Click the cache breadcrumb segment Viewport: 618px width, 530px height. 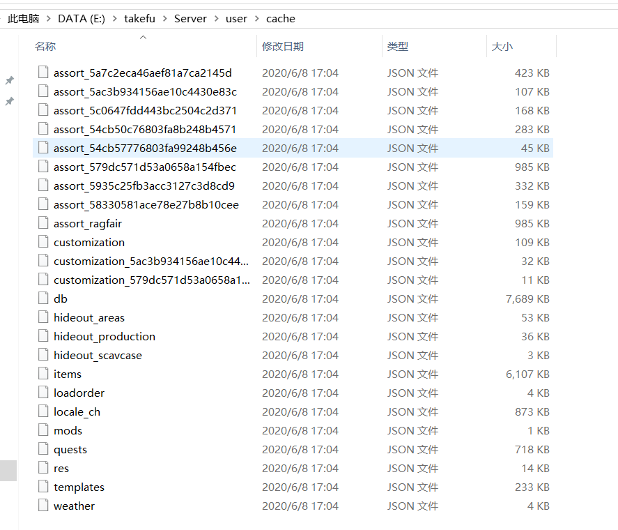click(x=281, y=19)
